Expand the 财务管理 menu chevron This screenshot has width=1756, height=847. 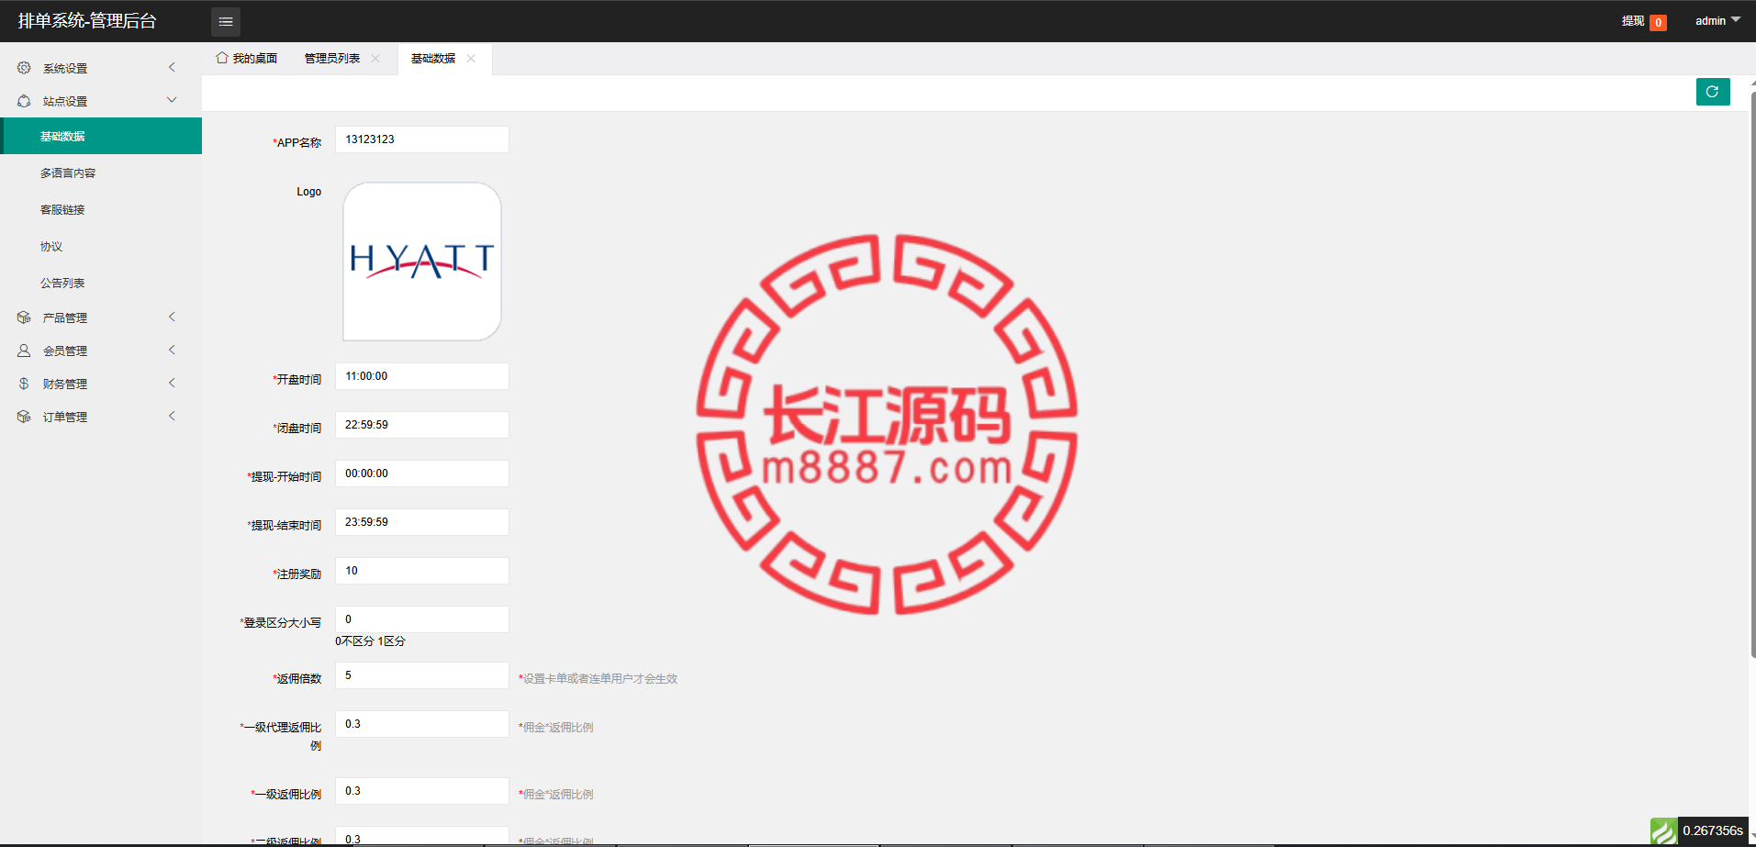click(172, 383)
